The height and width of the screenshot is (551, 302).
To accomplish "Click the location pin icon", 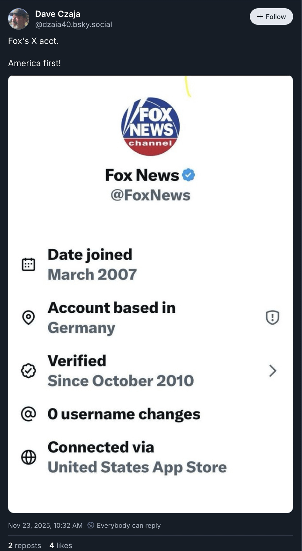I will (x=28, y=317).
